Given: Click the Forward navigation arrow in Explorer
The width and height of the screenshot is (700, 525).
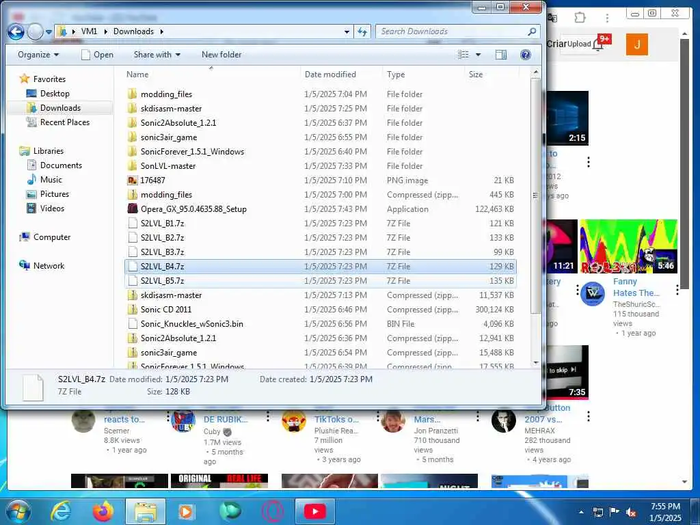Looking at the screenshot, I should click(36, 31).
